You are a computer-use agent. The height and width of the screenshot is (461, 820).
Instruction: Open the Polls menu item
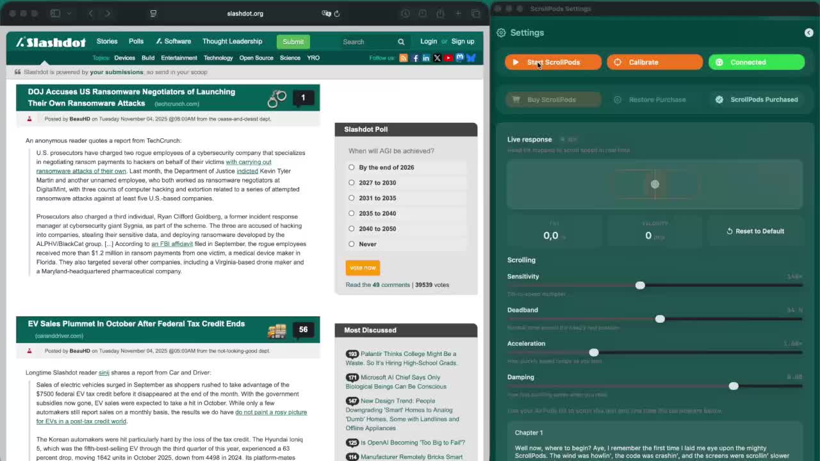(136, 41)
